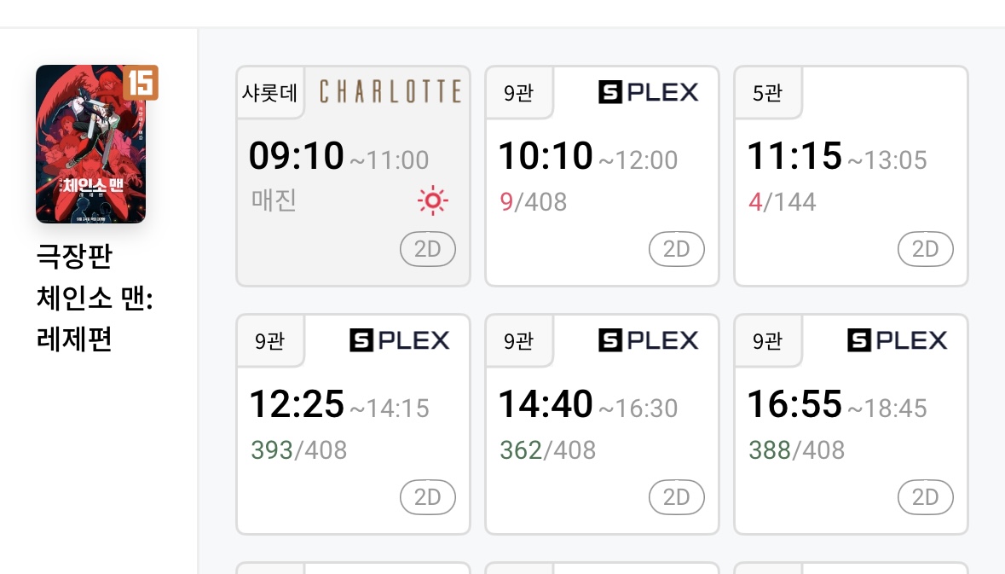The height and width of the screenshot is (574, 1005).
Task: Click S PLEX logo on 16:55 showing
Action: point(898,341)
